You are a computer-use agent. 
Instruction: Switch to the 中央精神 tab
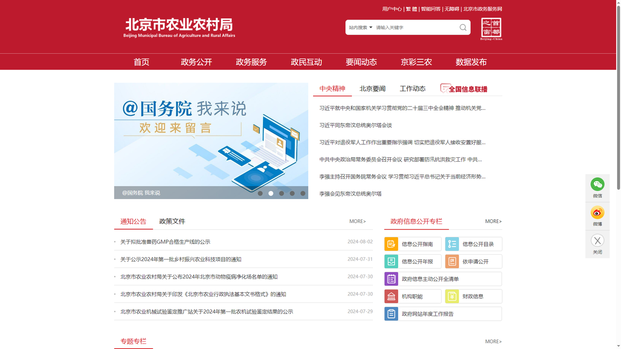[x=332, y=89]
